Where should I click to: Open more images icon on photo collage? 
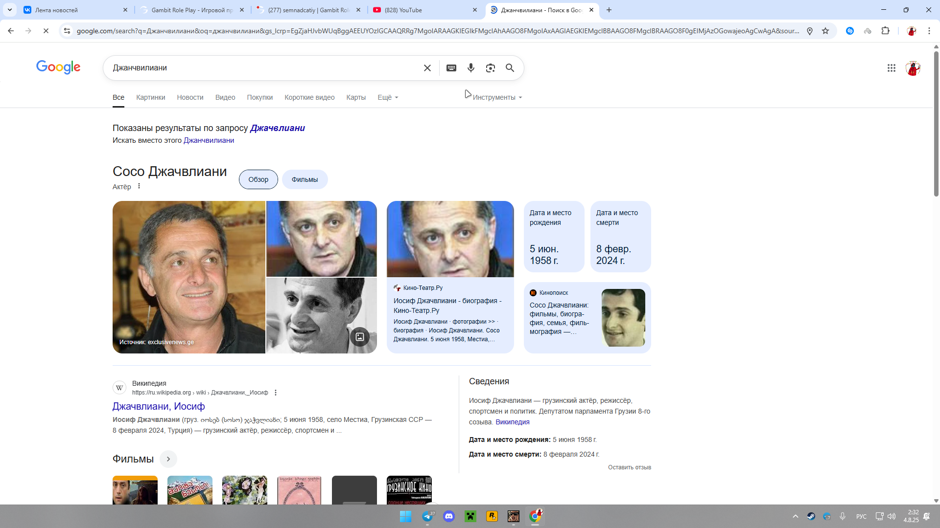click(360, 337)
